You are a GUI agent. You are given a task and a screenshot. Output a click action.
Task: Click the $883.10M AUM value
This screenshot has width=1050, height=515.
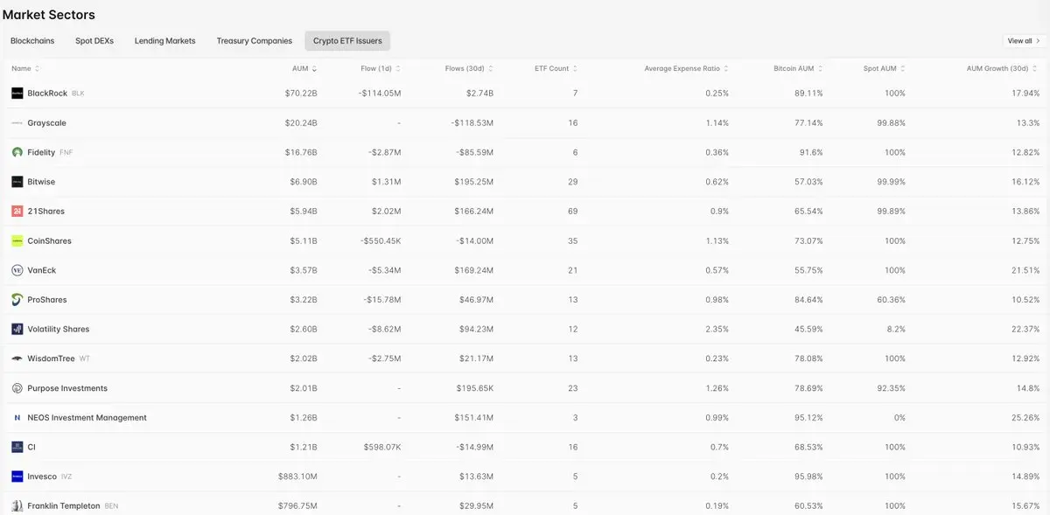coord(297,477)
